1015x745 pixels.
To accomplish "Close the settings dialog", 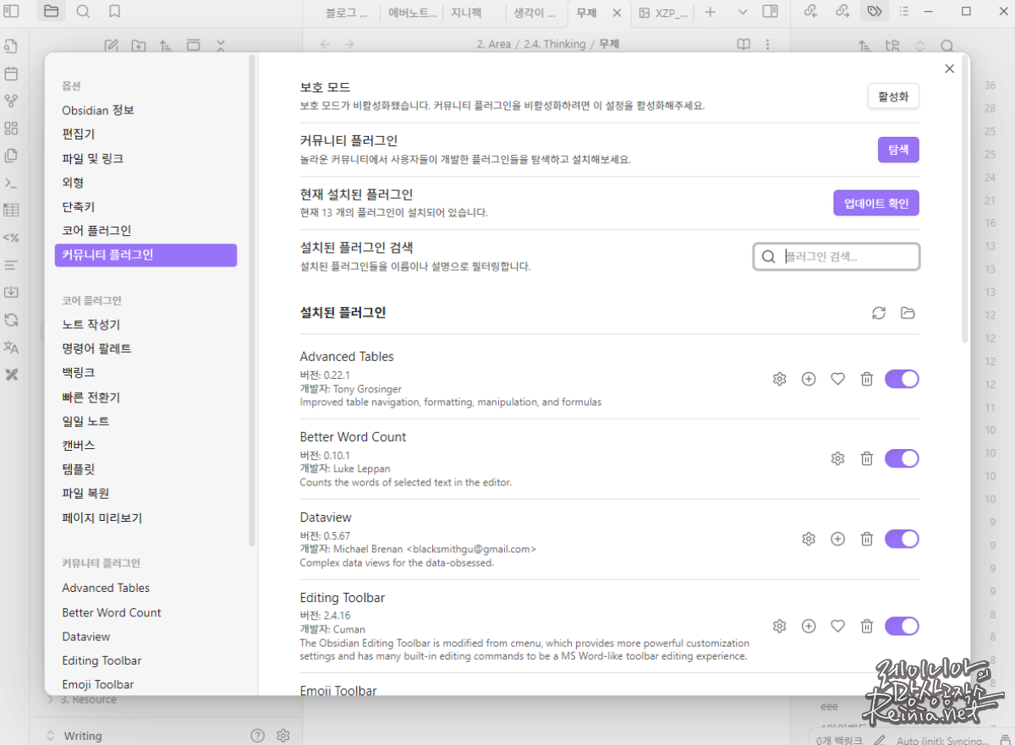I will click(949, 69).
